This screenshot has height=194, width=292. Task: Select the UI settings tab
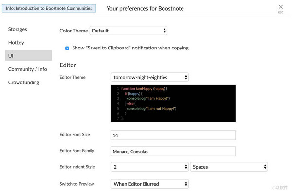[x=28, y=56]
